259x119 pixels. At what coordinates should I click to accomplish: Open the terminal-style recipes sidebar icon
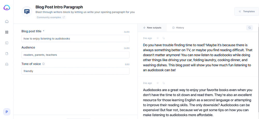pyautogui.click(x=7, y=43)
